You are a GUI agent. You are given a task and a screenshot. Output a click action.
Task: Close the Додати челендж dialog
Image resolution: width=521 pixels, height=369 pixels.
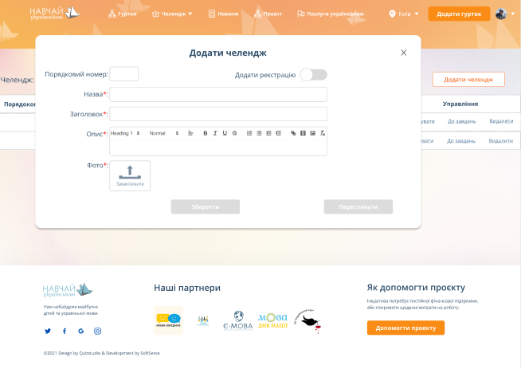pos(404,53)
